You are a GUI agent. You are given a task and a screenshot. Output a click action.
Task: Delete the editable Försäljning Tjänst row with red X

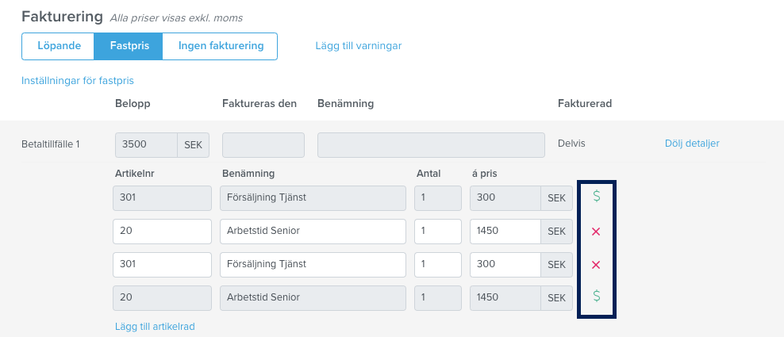595,265
